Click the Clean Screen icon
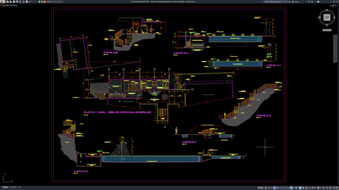 pos(334,188)
